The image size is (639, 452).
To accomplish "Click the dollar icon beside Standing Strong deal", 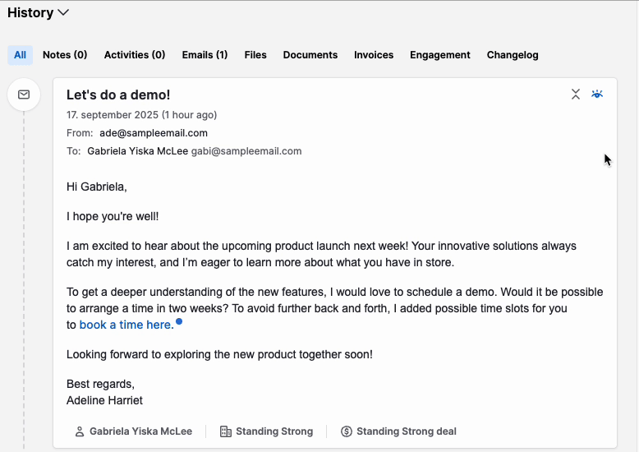I will coord(347,431).
